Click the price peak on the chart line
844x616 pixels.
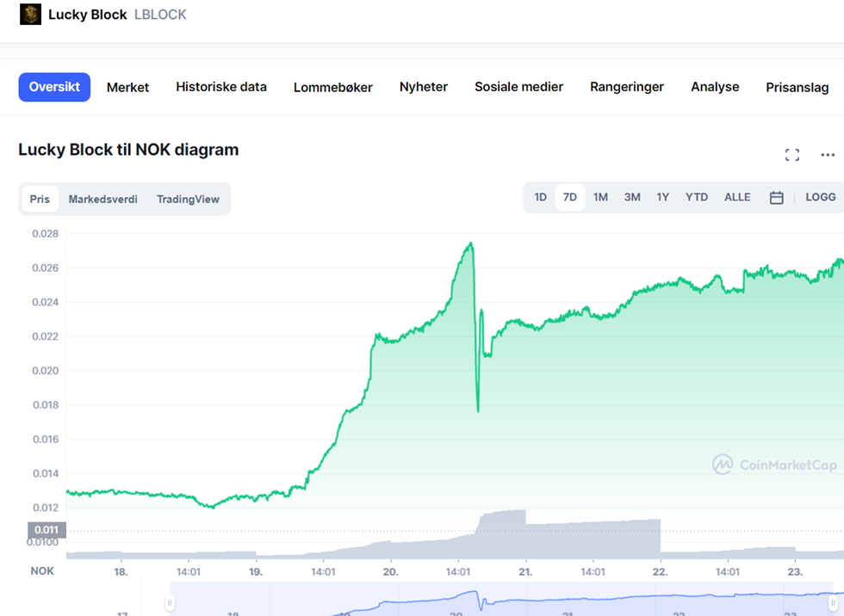(471, 243)
